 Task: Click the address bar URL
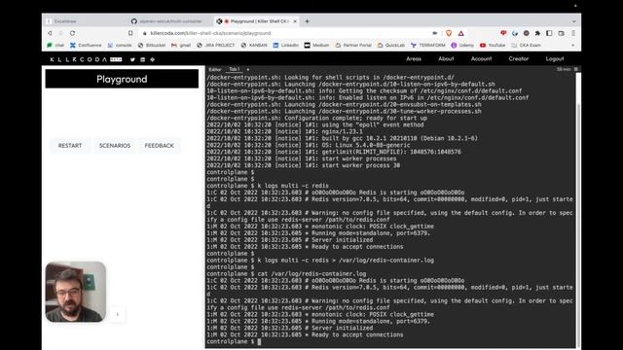210,33
